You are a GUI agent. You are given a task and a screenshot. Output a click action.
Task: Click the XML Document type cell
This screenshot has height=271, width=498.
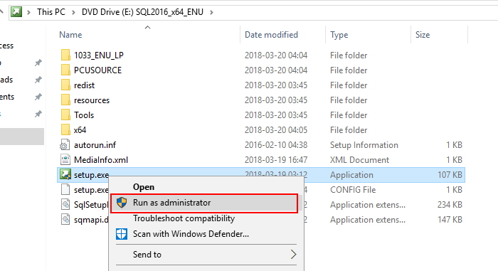pyautogui.click(x=359, y=160)
